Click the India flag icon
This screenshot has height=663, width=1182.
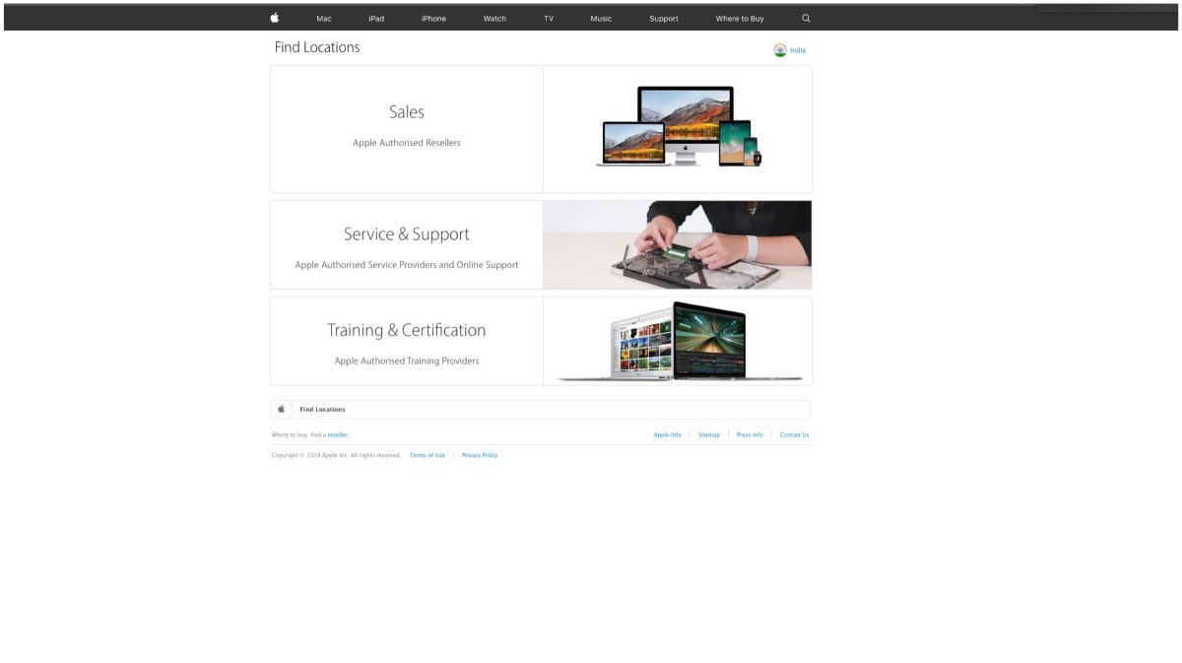point(780,50)
